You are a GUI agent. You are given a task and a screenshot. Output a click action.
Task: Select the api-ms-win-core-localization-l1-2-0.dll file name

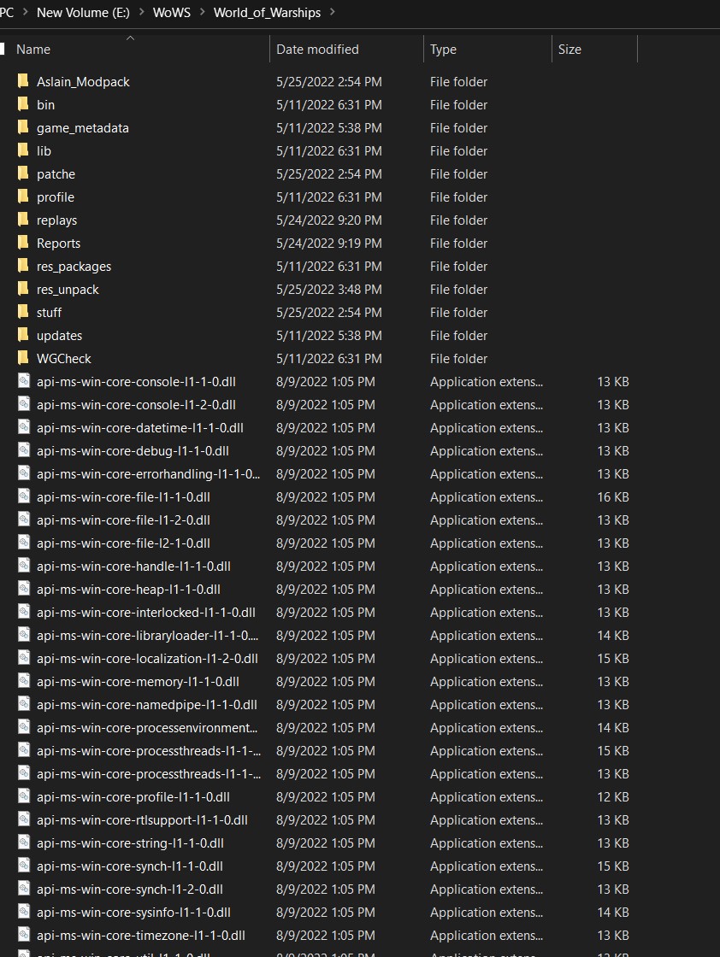pyautogui.click(x=147, y=659)
